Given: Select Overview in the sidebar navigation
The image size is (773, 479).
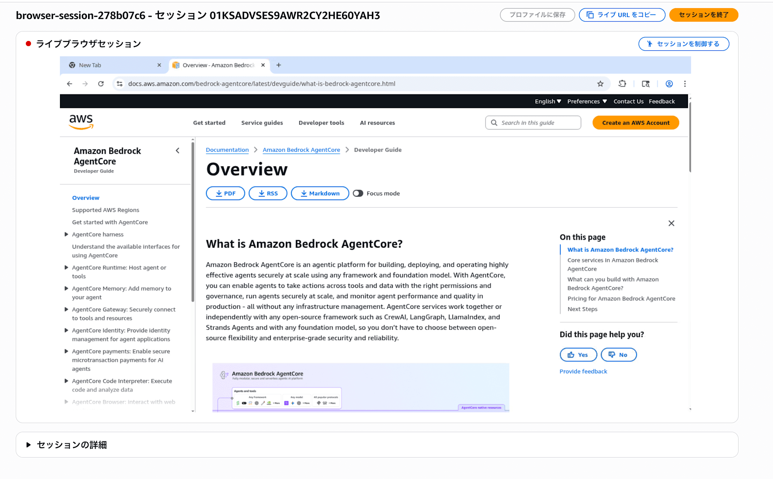Looking at the screenshot, I should coord(86,198).
